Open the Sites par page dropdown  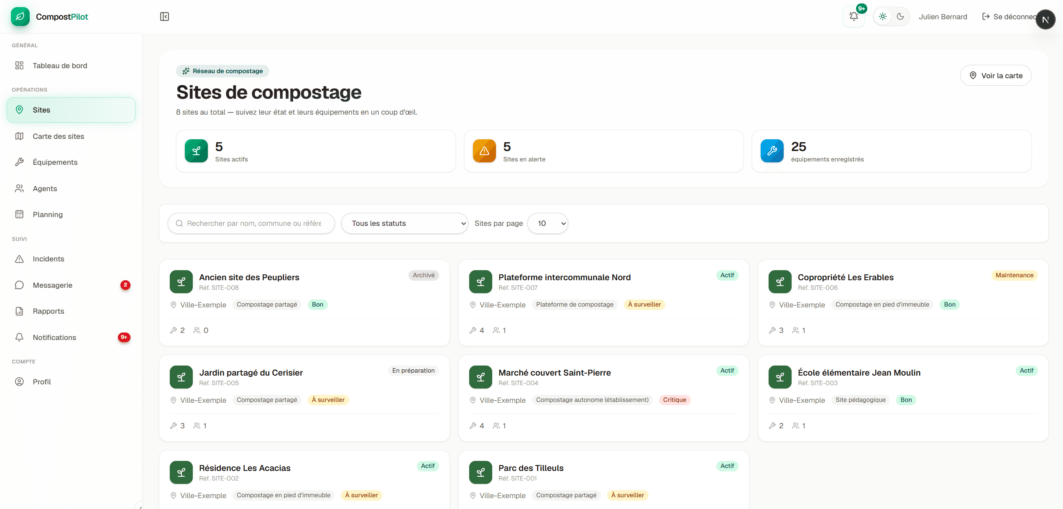tap(547, 223)
